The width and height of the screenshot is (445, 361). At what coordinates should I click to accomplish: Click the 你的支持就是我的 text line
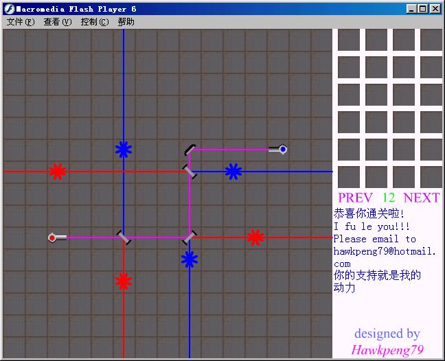click(377, 275)
